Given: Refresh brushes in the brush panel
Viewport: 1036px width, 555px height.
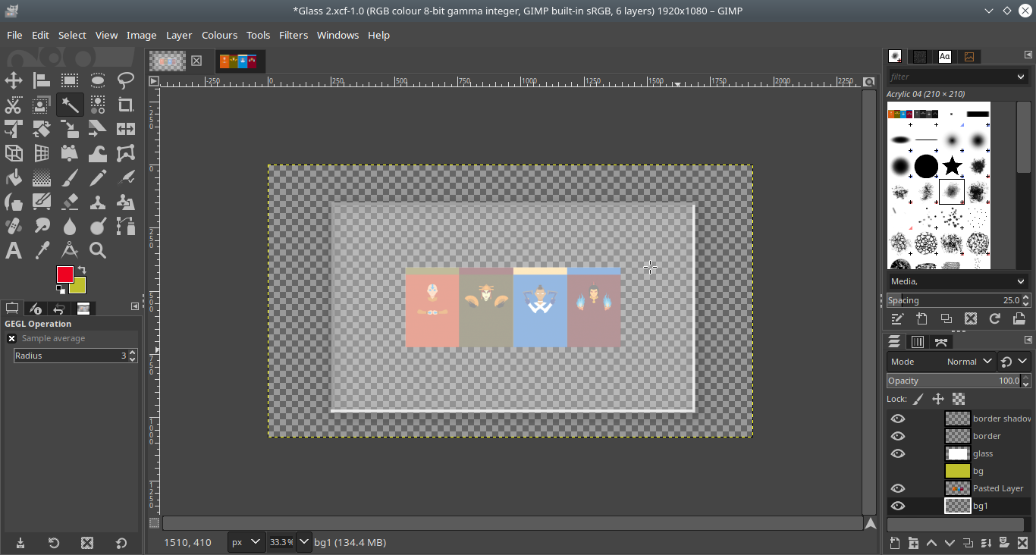Looking at the screenshot, I should click(x=995, y=319).
